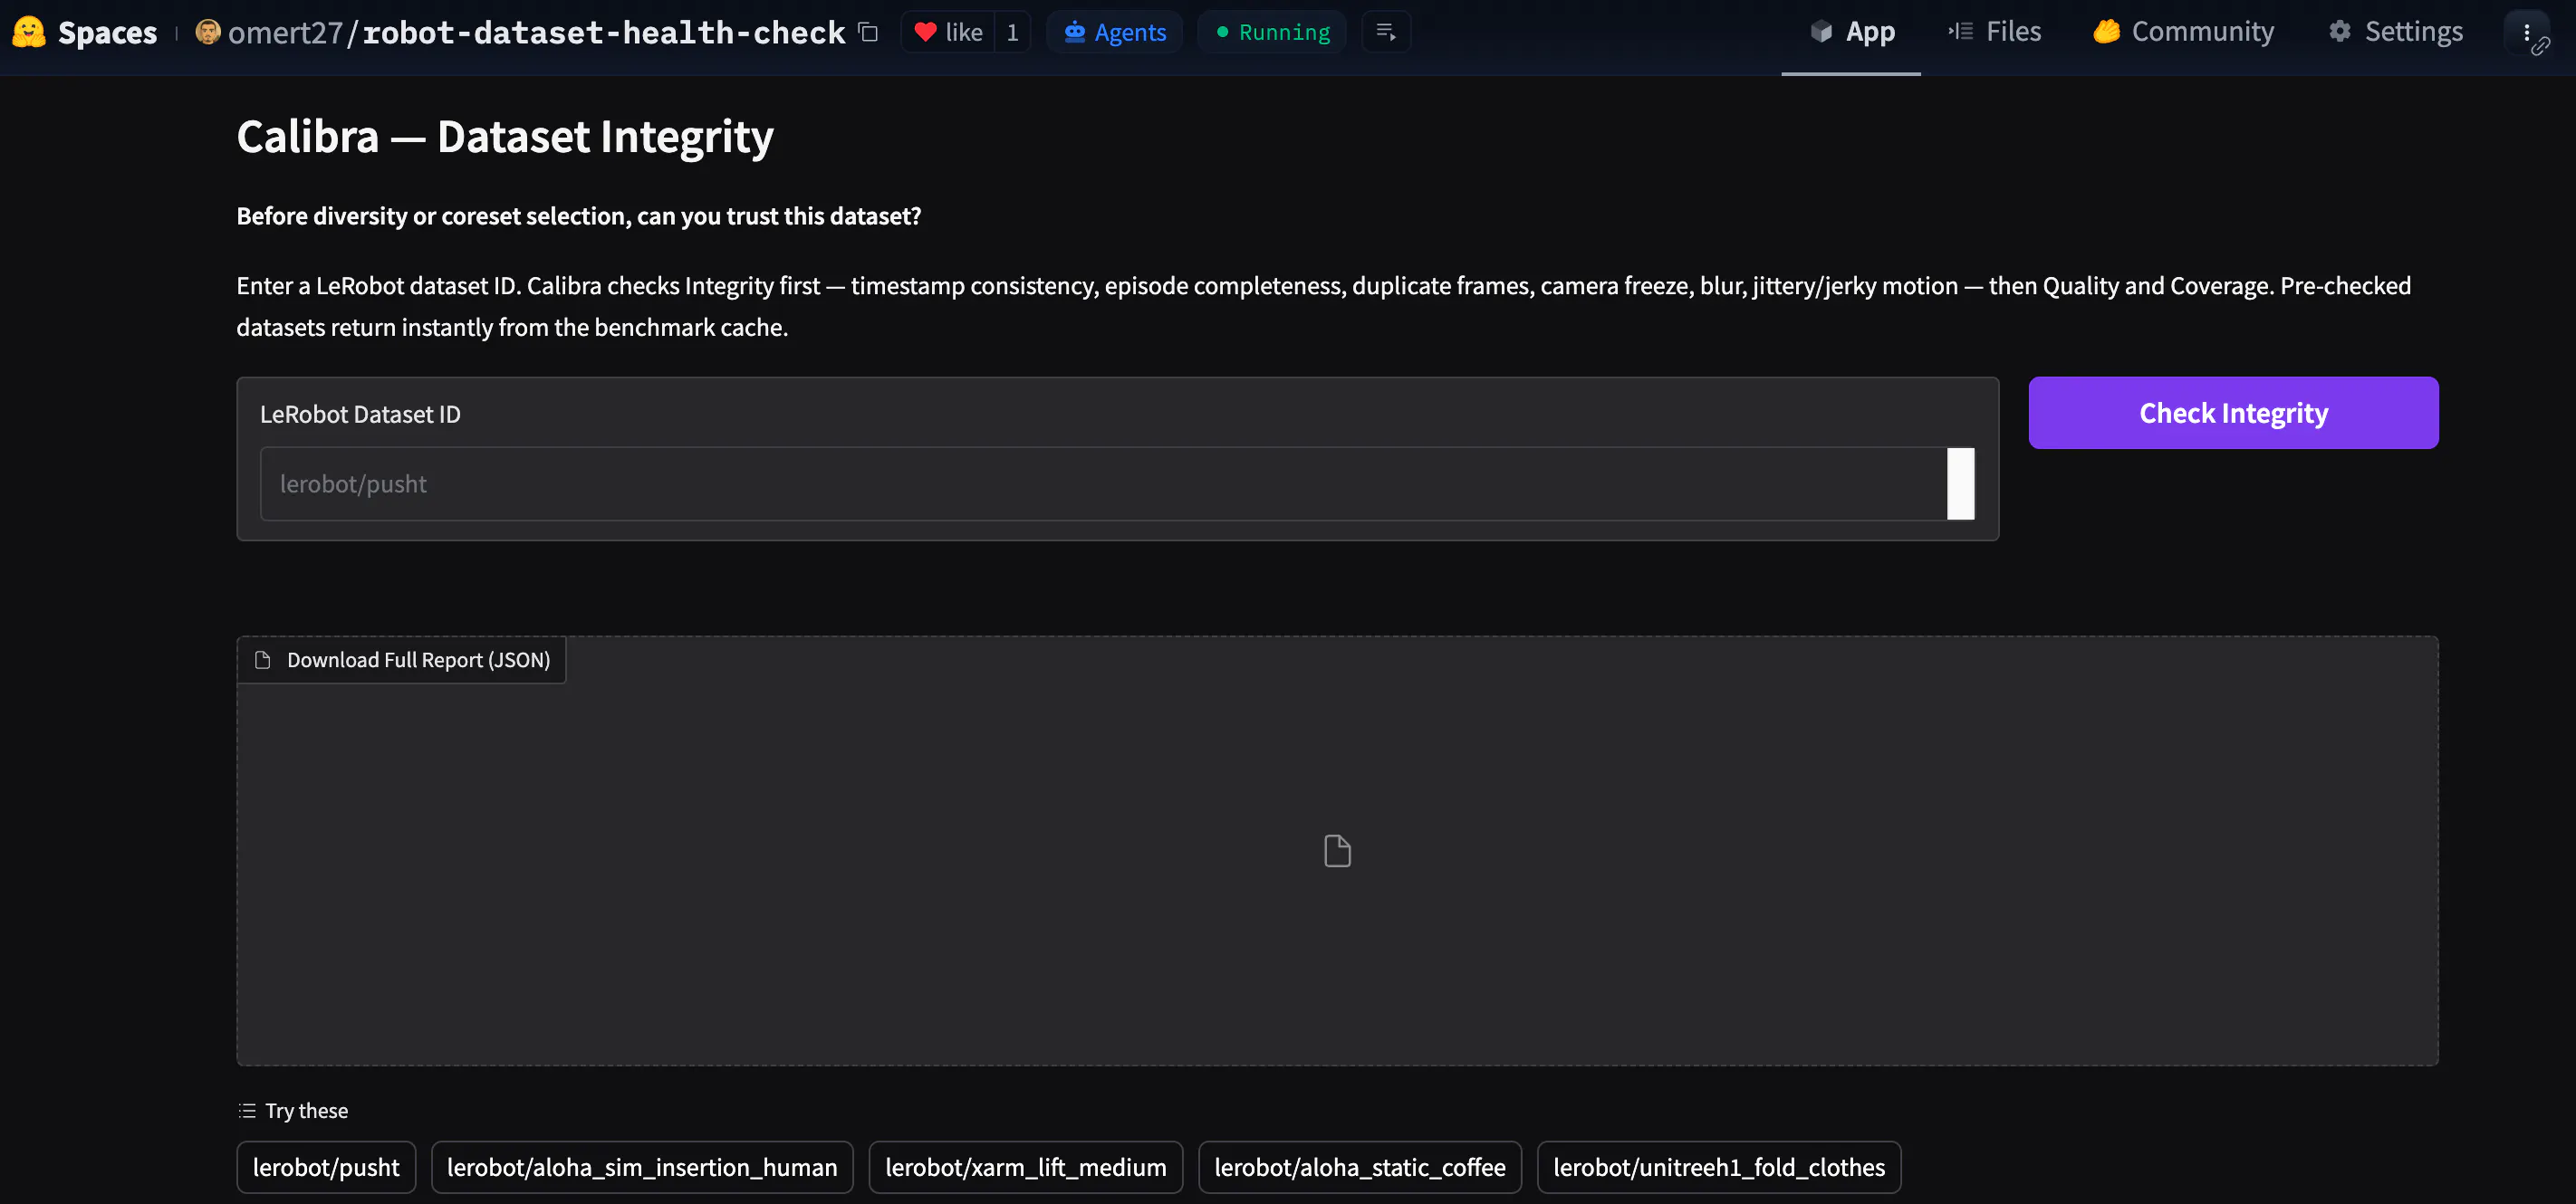Open the three-dot more options menu

point(2527,32)
